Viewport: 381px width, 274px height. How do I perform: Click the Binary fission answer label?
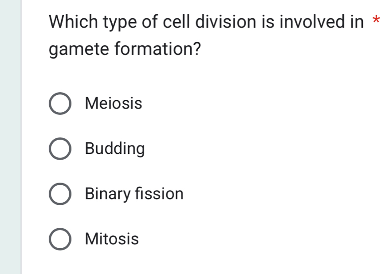pyautogui.click(x=134, y=194)
